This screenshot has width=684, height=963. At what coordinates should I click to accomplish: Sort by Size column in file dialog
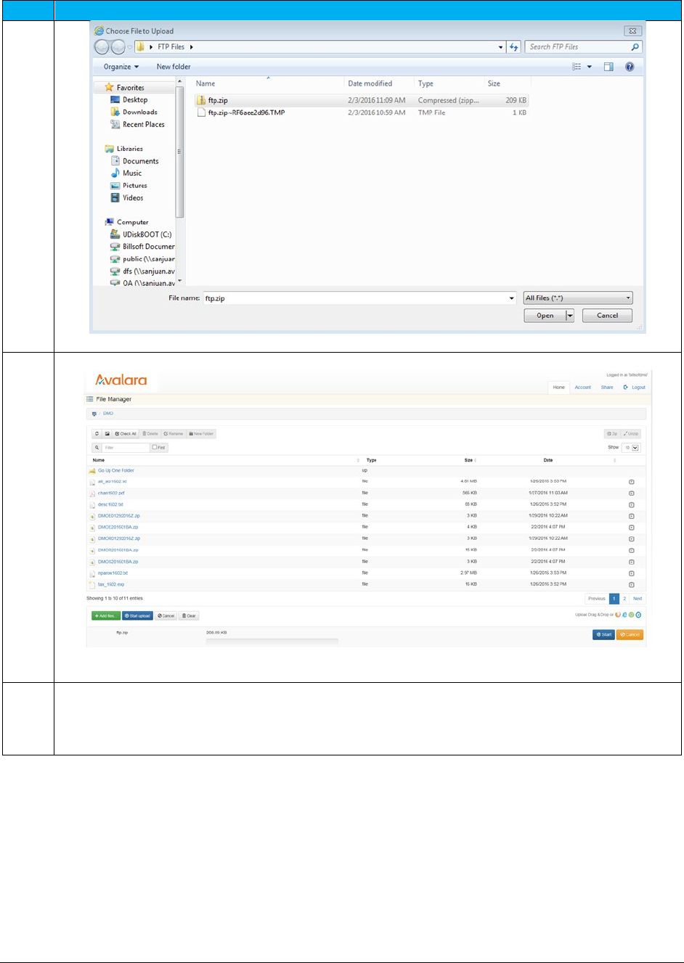[494, 83]
